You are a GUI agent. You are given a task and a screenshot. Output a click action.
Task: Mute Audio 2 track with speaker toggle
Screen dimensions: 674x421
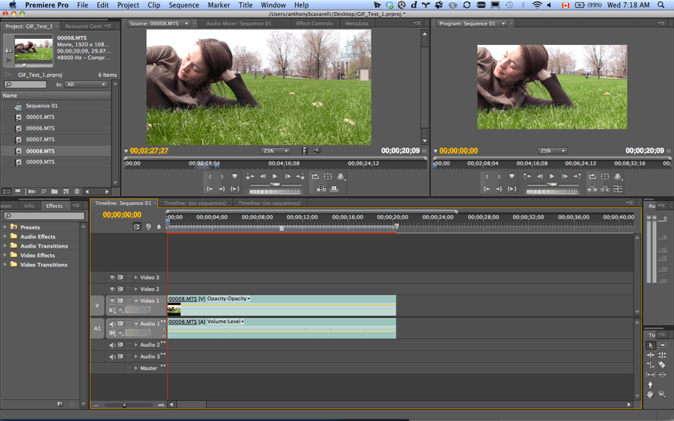[x=112, y=345]
